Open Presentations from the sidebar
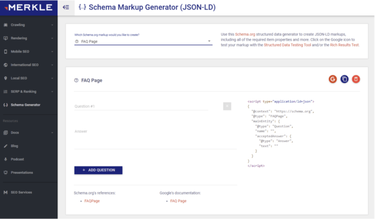375x219 pixels. [22, 172]
